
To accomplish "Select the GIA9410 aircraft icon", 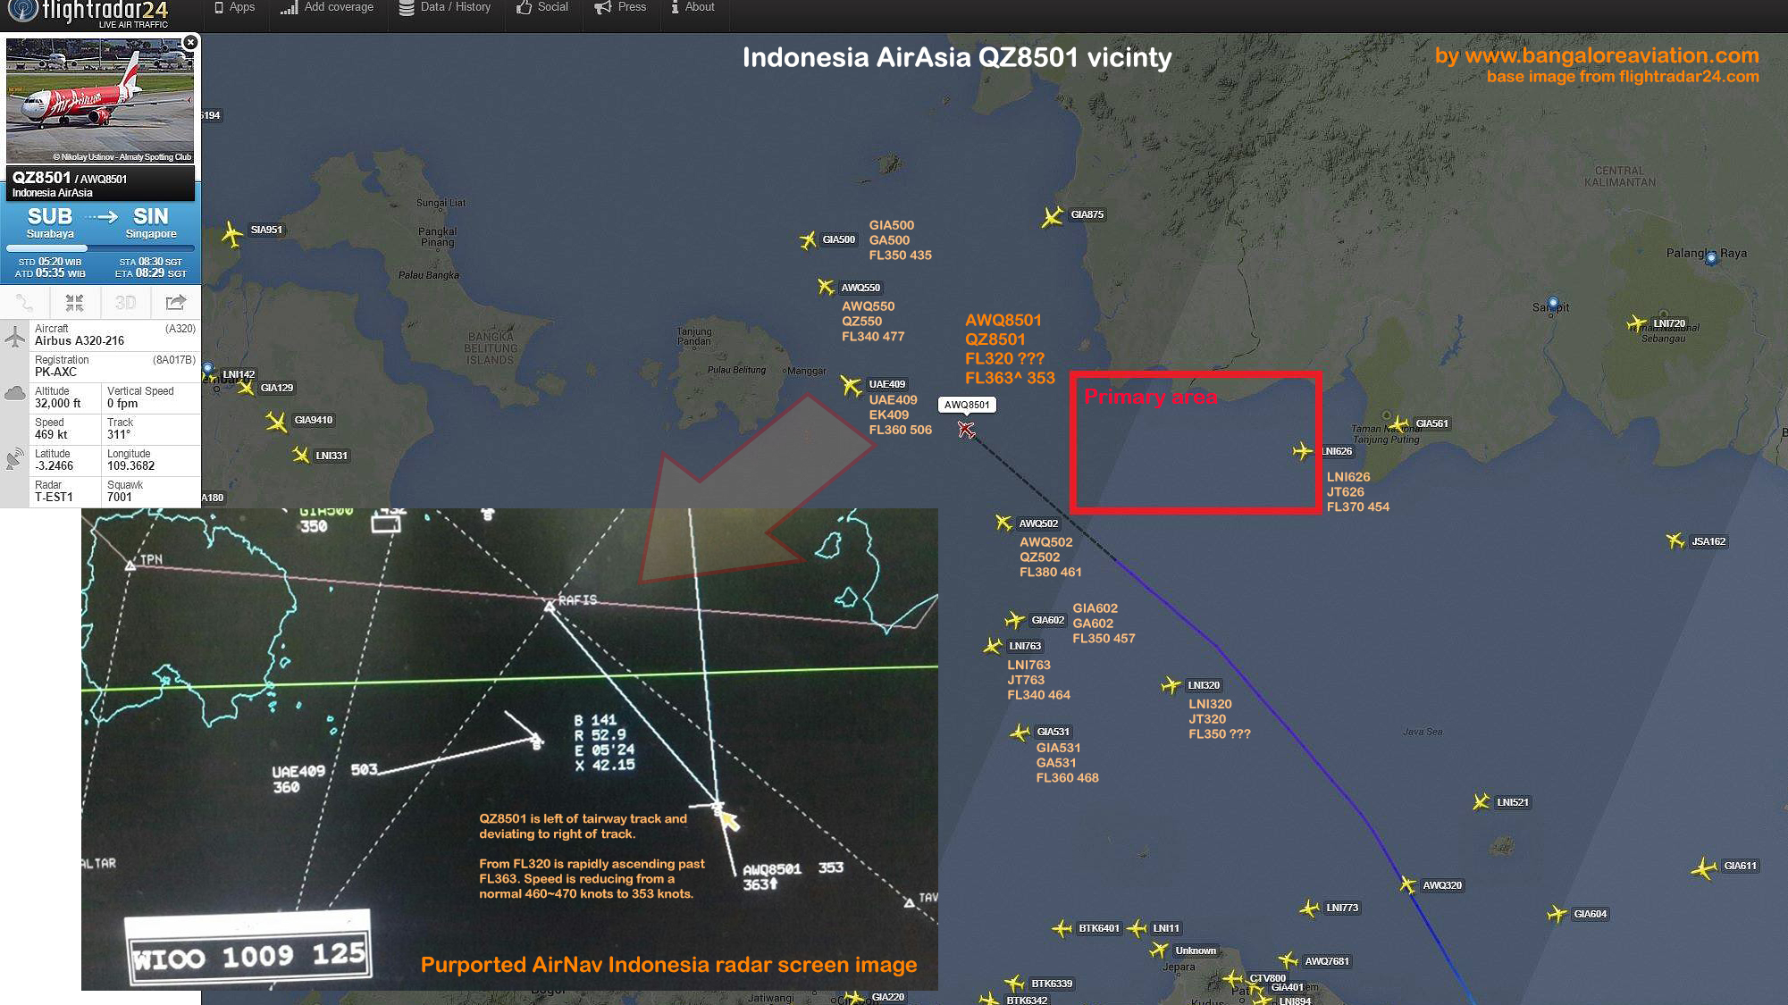I will [x=276, y=422].
